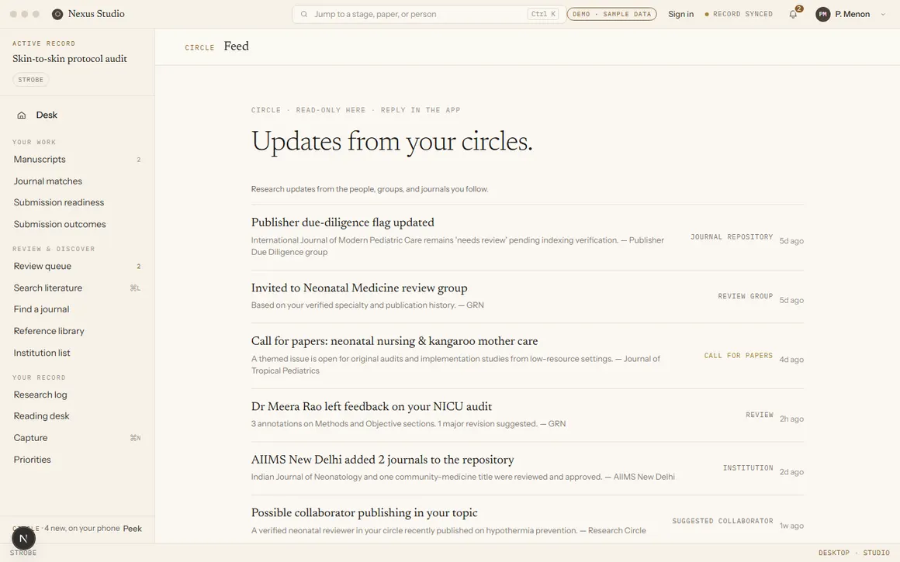Image resolution: width=900 pixels, height=562 pixels.
Task: Click the Nexus Studio logo icon
Action: [x=57, y=14]
